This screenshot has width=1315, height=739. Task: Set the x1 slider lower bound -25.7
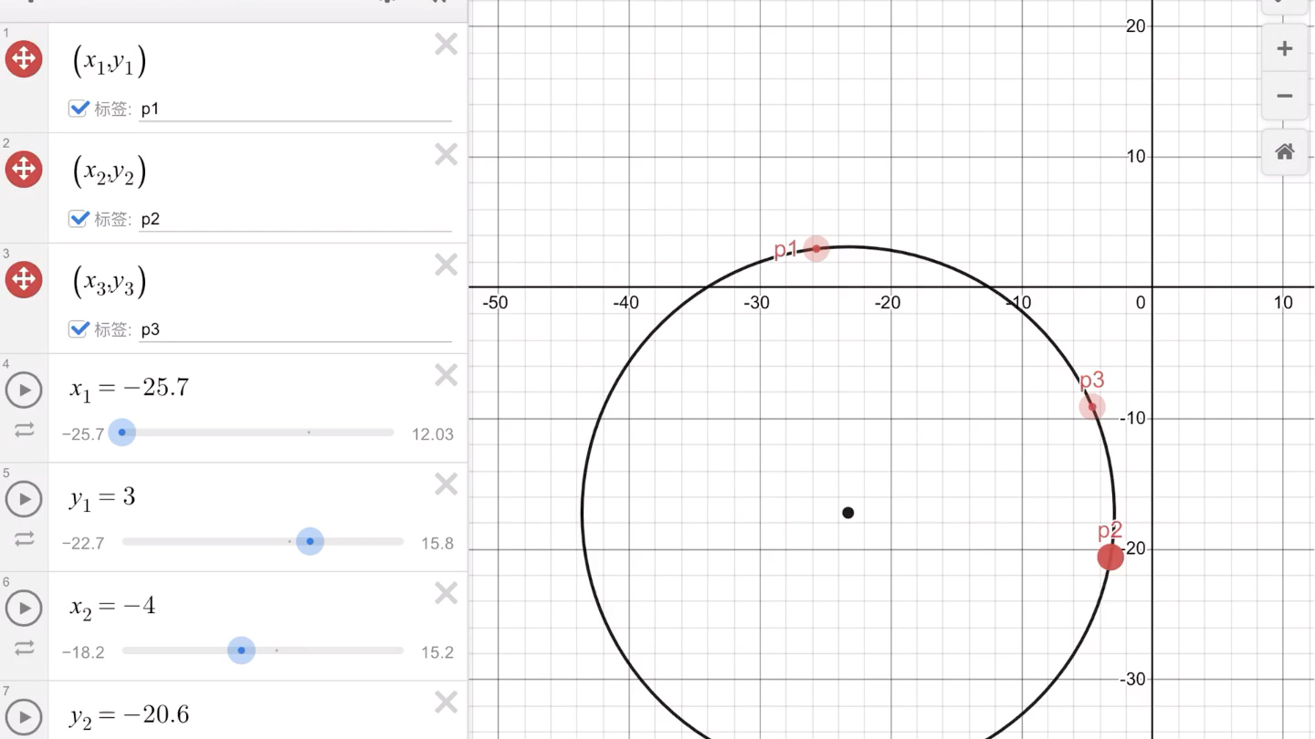(x=83, y=434)
